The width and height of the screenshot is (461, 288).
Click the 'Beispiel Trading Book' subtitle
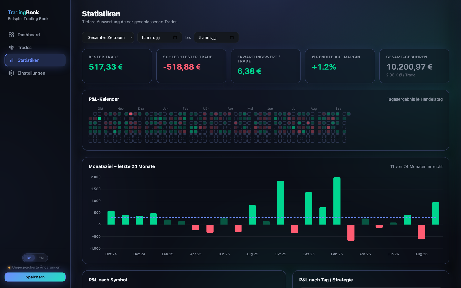pos(28,19)
